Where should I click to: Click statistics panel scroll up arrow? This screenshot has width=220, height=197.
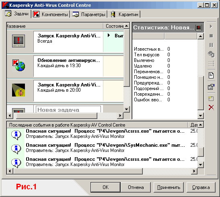click(201, 36)
